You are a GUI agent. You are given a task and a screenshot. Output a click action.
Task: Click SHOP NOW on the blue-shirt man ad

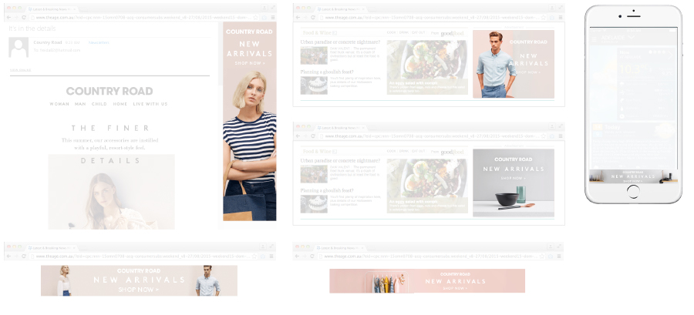[528, 72]
